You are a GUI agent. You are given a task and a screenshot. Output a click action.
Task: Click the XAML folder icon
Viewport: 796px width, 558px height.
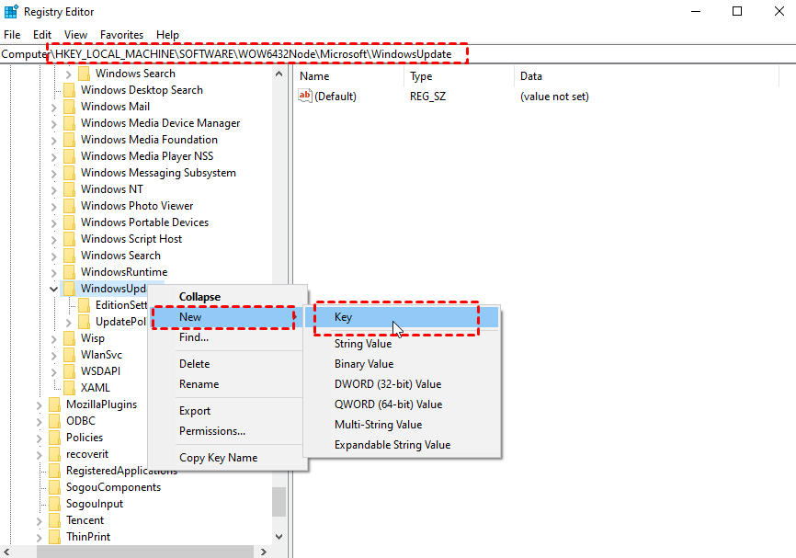[x=69, y=388]
